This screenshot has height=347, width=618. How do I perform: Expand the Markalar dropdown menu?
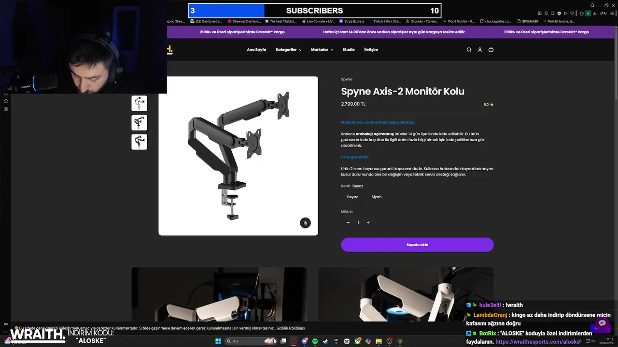pos(322,50)
